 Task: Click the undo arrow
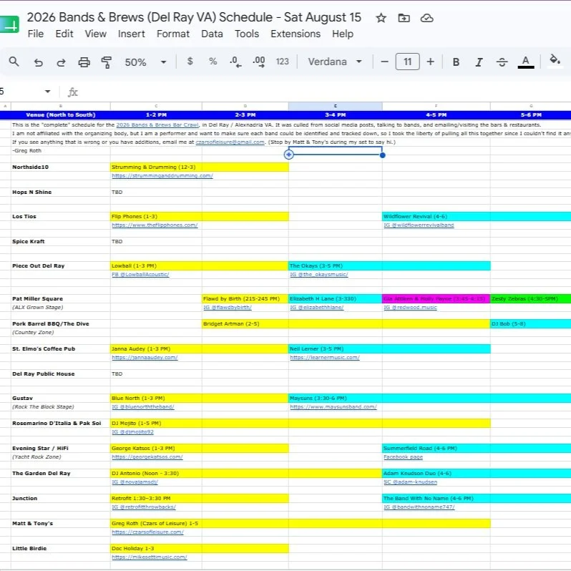[x=38, y=62]
